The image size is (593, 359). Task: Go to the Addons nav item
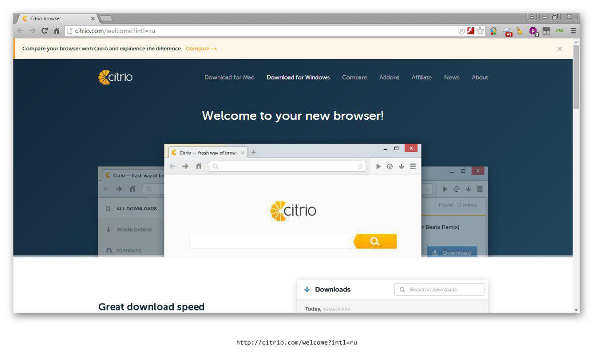click(x=389, y=77)
